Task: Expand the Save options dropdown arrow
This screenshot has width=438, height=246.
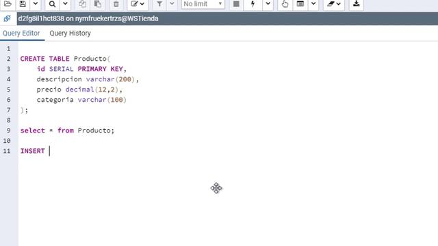Action: tap(36, 4)
